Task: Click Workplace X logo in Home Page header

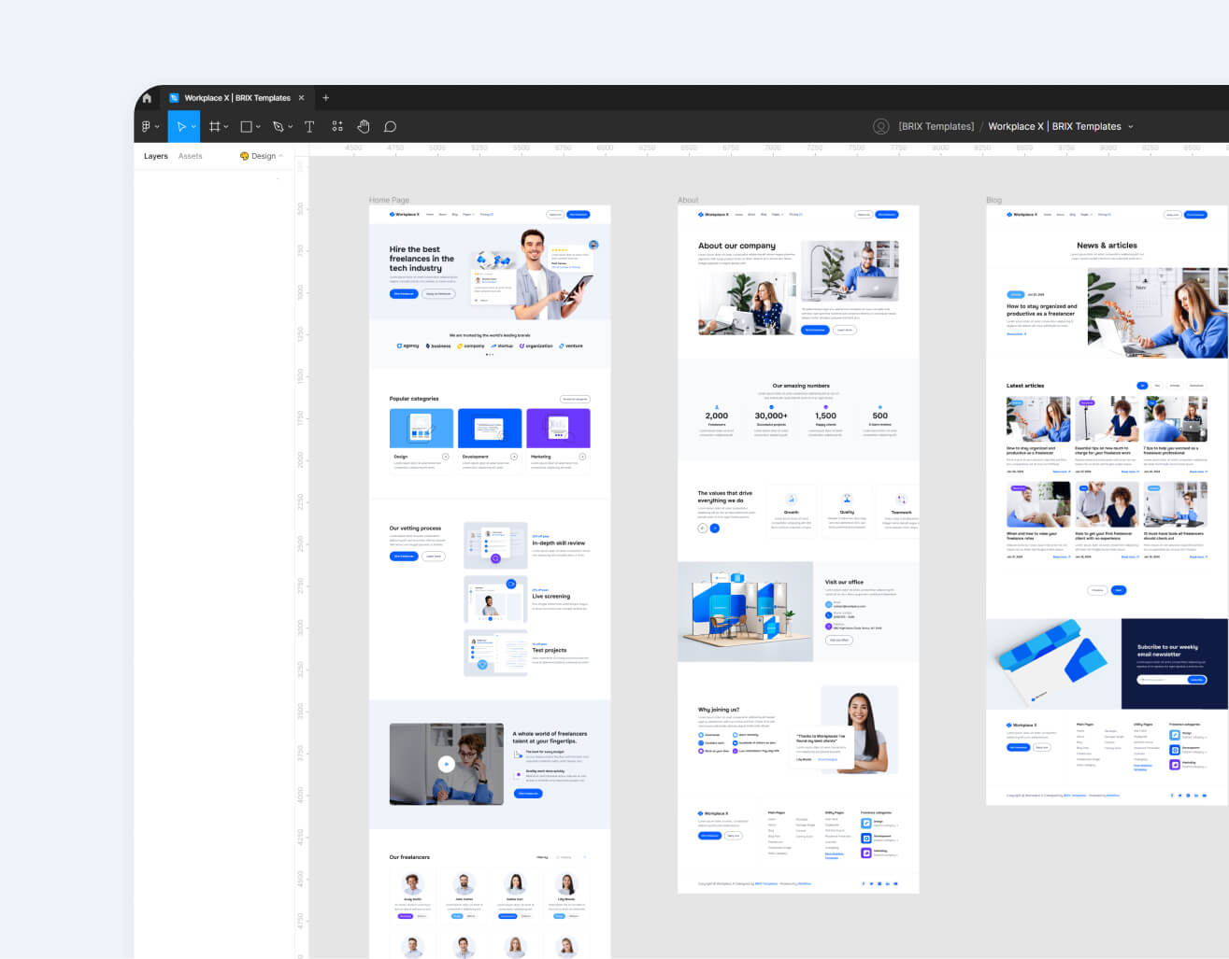Action: 405,215
